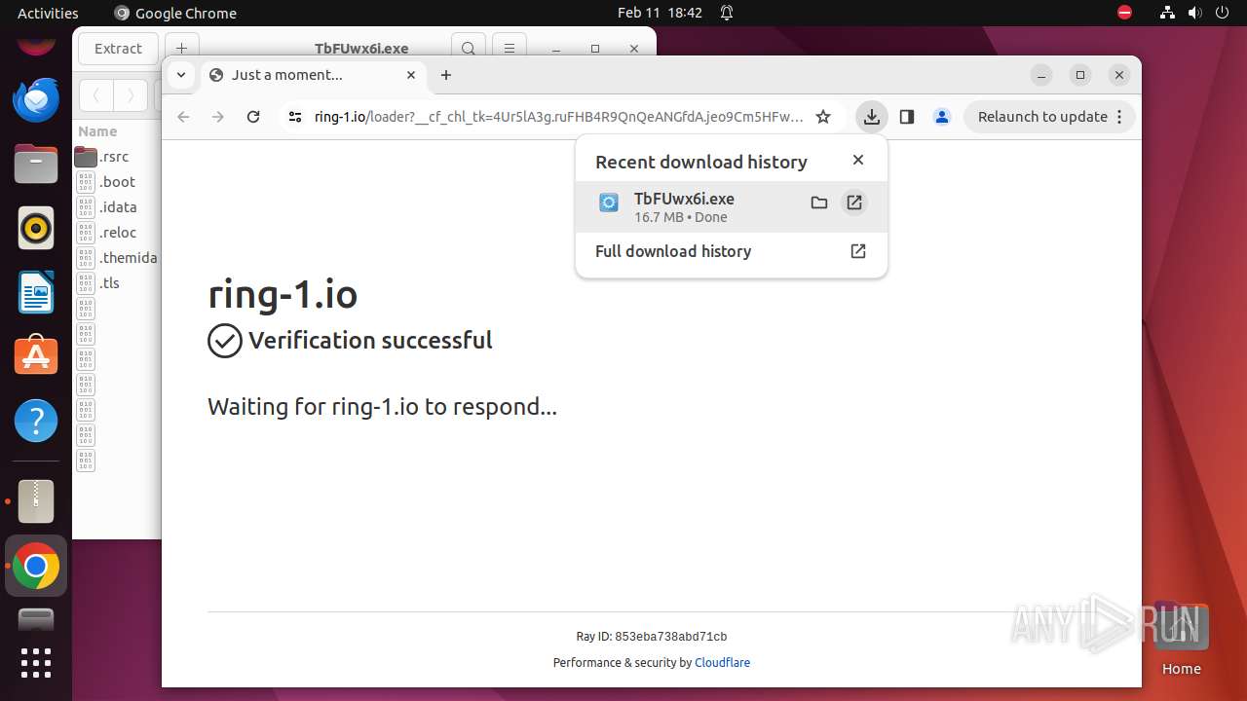Viewport: 1247px width, 701px height.
Task: Open network status icon in top bar
Action: (1168, 13)
